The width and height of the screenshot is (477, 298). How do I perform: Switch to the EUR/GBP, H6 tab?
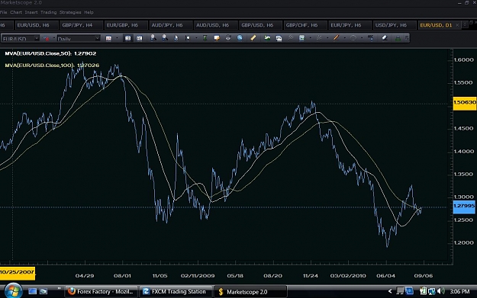click(x=125, y=25)
